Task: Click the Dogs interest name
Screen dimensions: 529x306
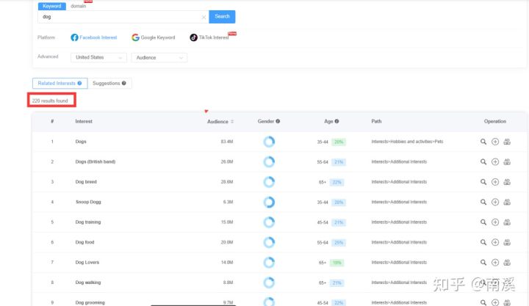Action: pos(81,142)
